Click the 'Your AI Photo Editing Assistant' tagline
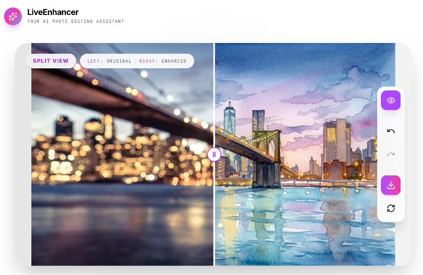This screenshot has width=423, height=275. tap(75, 22)
